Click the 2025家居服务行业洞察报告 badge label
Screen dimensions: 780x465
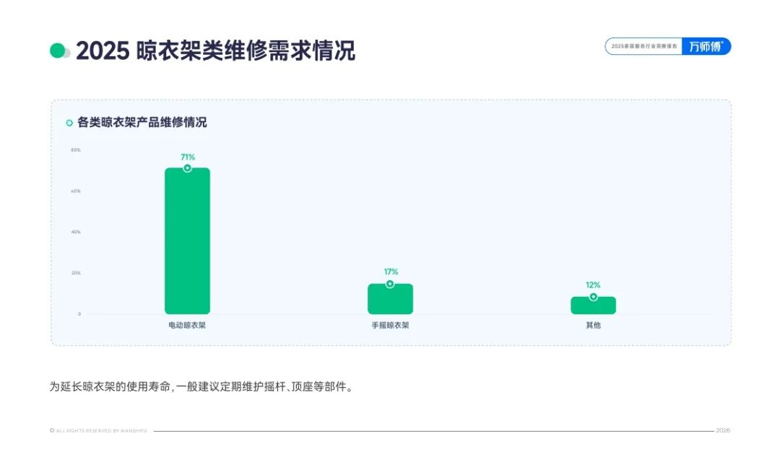coord(643,47)
